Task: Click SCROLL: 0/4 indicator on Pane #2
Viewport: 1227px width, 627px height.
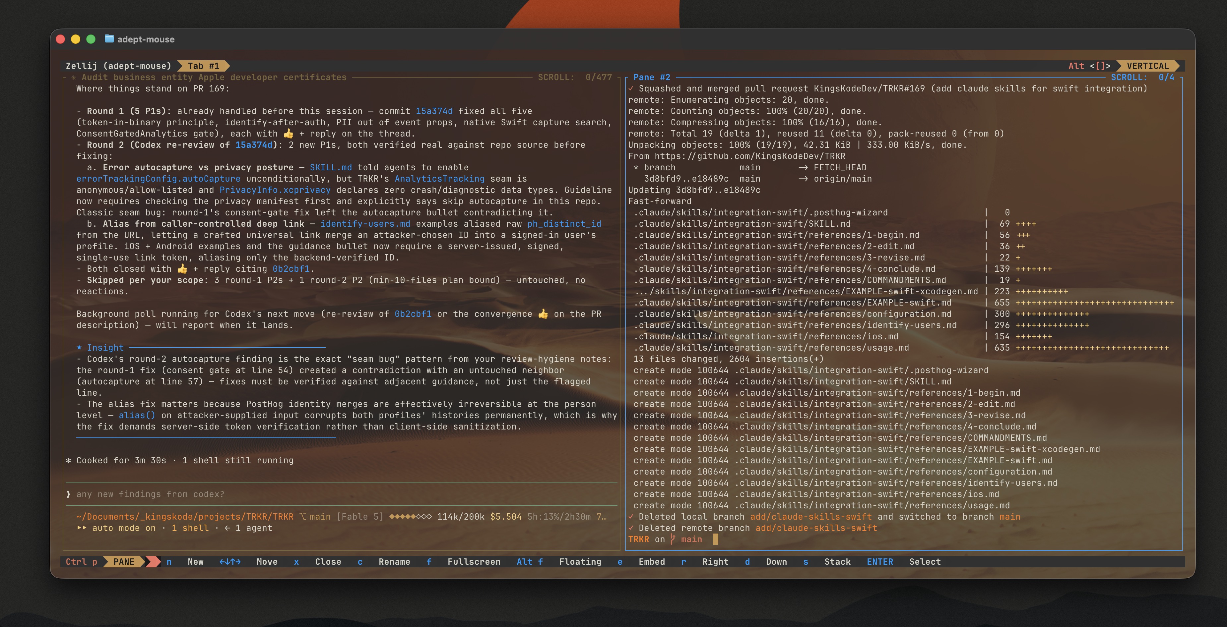Action: 1142,77
